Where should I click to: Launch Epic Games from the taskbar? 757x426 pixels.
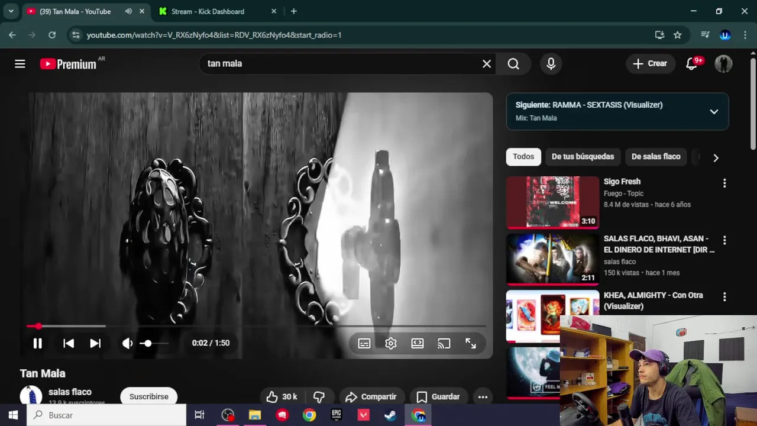click(x=337, y=415)
